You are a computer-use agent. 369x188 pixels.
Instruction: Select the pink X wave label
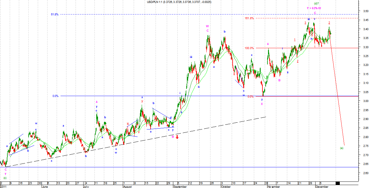[x=262, y=104]
